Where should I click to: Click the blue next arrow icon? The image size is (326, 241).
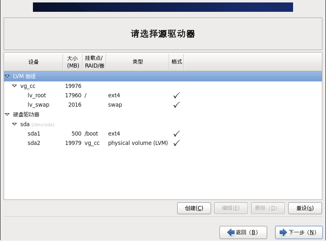pos(283,232)
